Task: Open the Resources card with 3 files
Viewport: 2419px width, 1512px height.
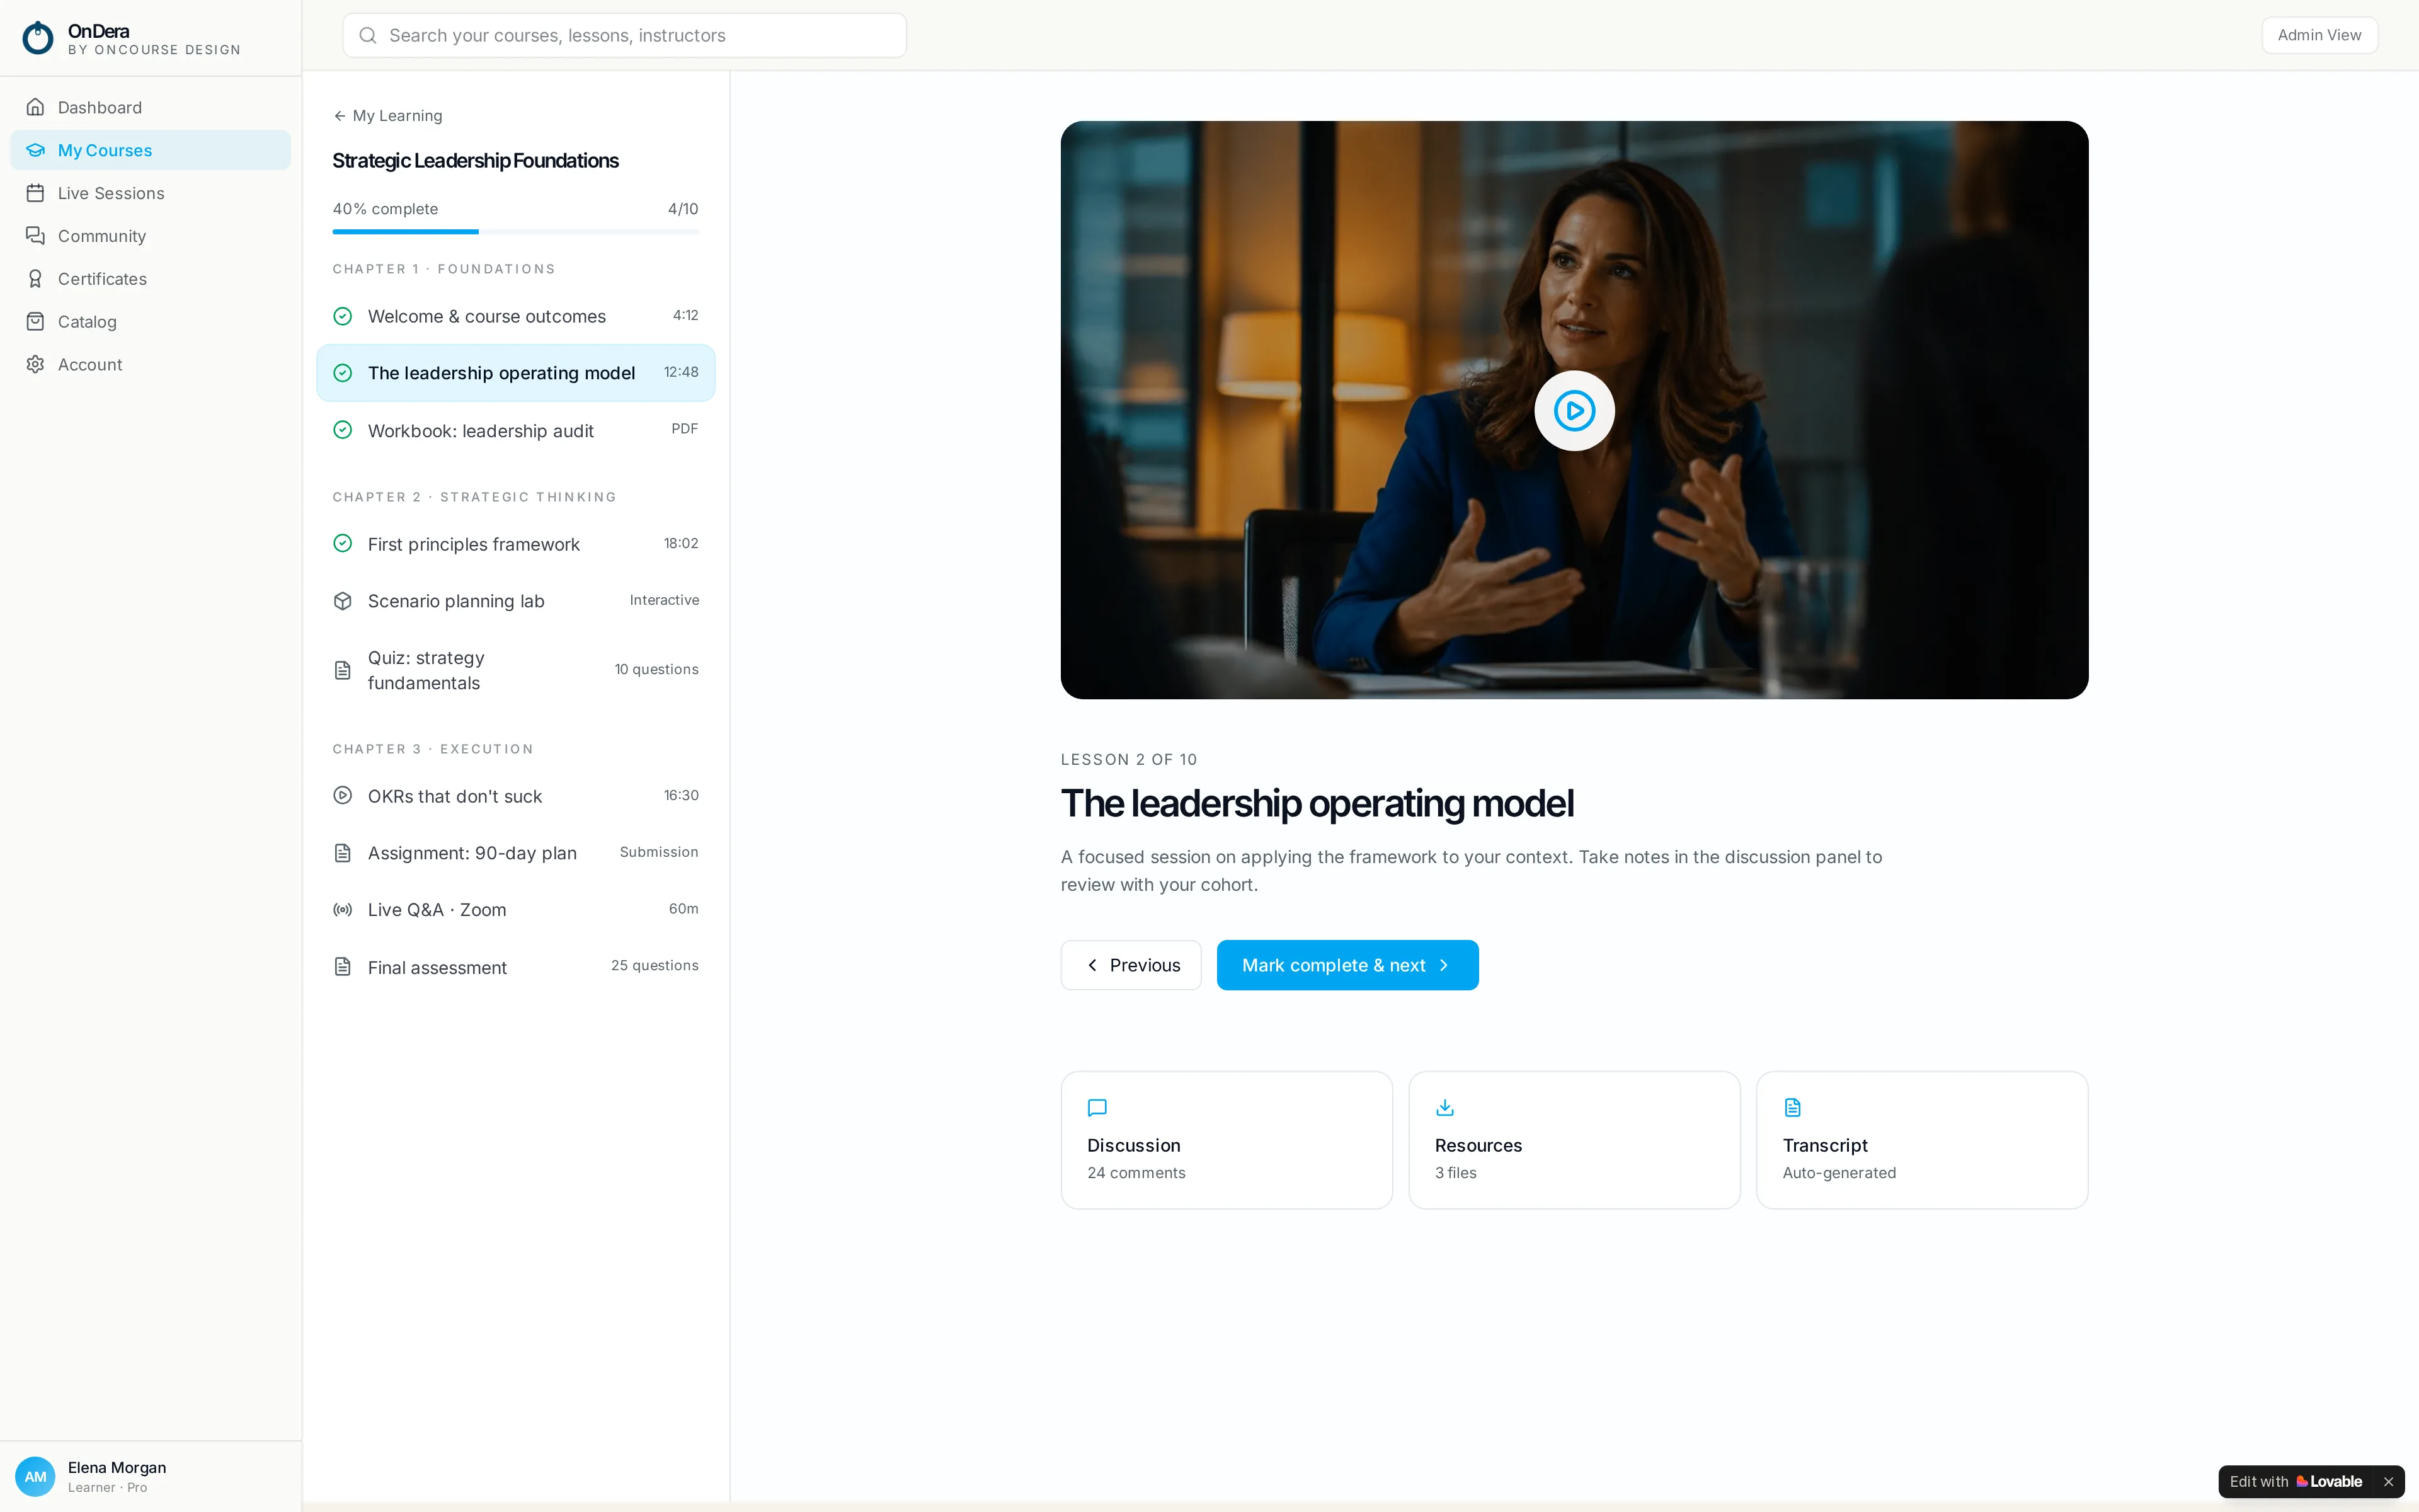Action: (1574, 1140)
